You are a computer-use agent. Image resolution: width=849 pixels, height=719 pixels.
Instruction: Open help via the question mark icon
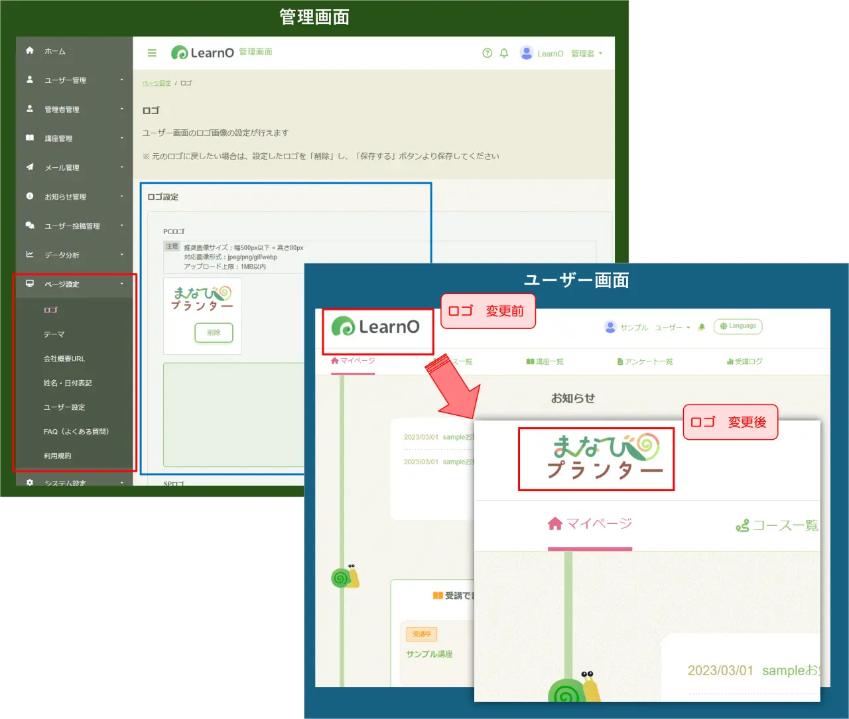(x=487, y=53)
